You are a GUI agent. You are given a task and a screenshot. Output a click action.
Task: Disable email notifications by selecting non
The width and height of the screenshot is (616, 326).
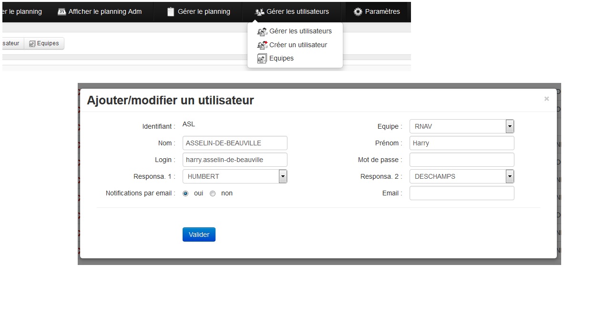click(x=213, y=193)
